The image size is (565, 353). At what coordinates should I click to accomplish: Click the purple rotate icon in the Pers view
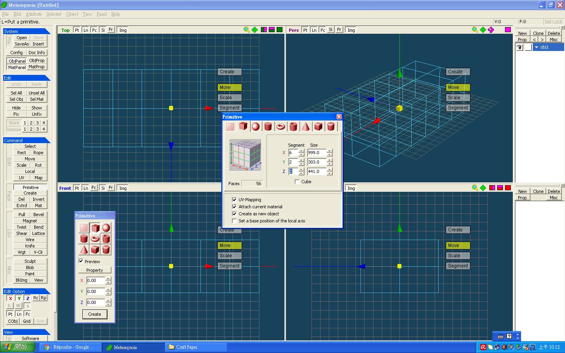[x=491, y=30]
